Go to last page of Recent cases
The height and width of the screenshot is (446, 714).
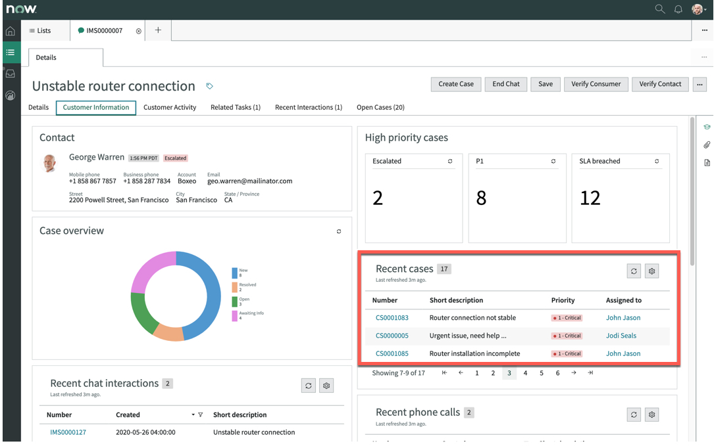coord(590,373)
